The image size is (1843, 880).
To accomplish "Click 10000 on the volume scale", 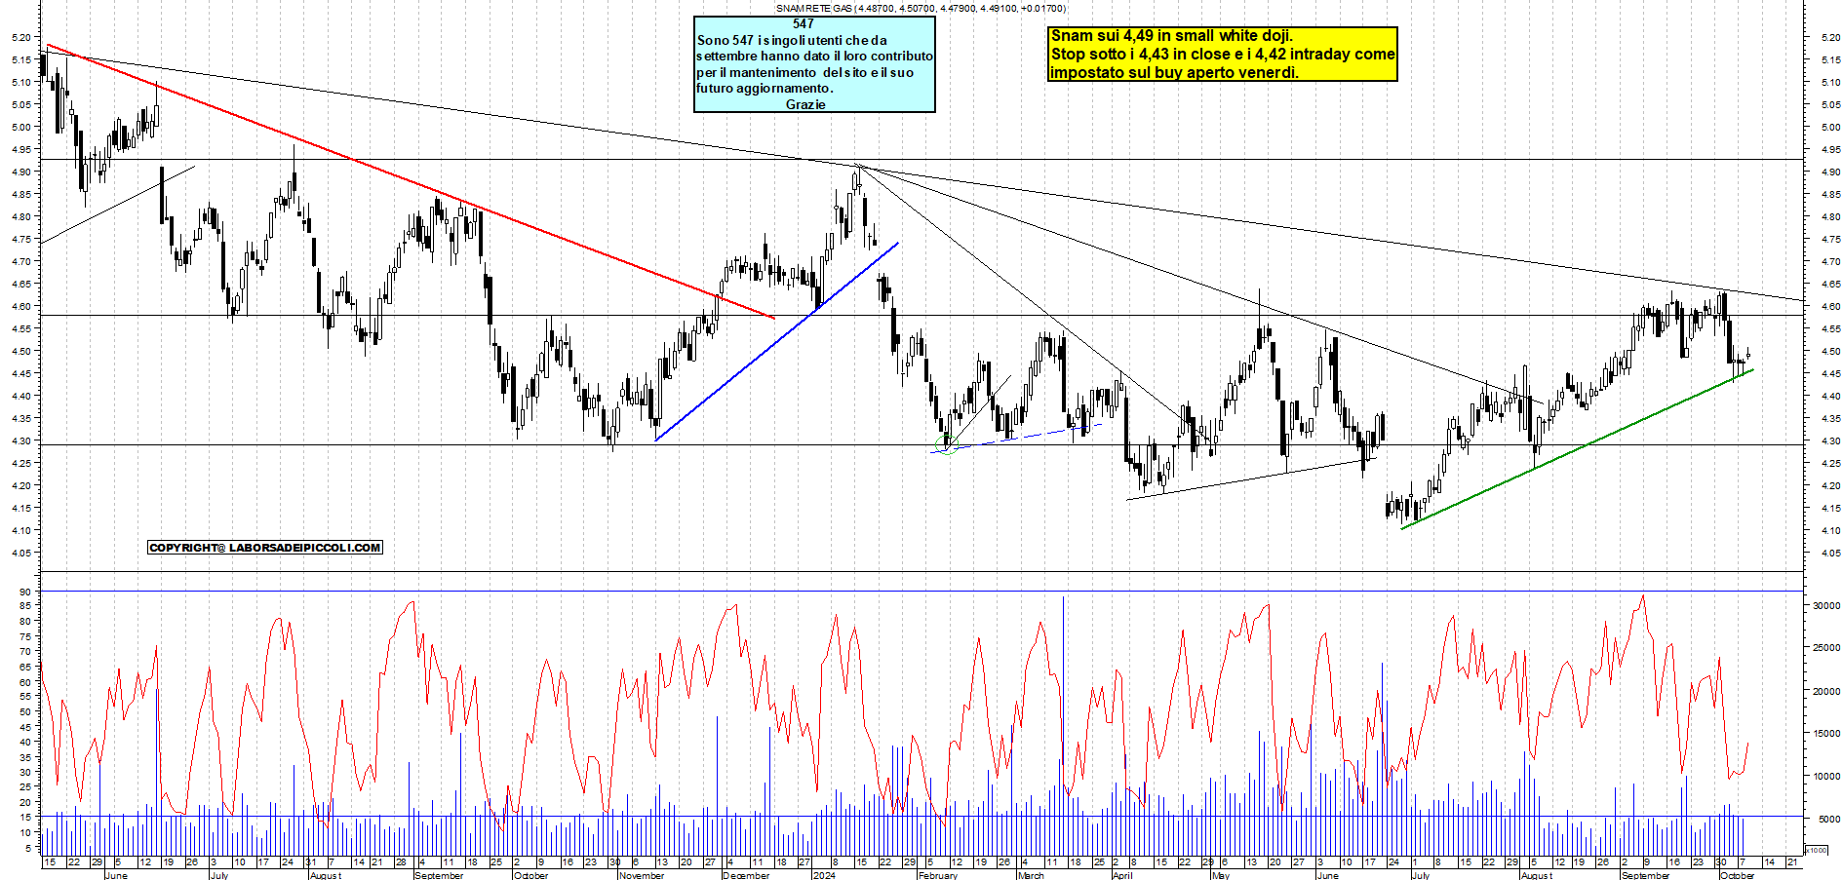I will coord(1825,777).
